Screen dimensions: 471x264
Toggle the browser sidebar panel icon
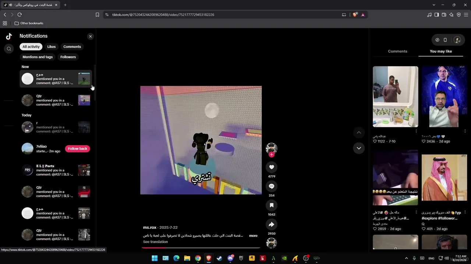[x=436, y=15]
